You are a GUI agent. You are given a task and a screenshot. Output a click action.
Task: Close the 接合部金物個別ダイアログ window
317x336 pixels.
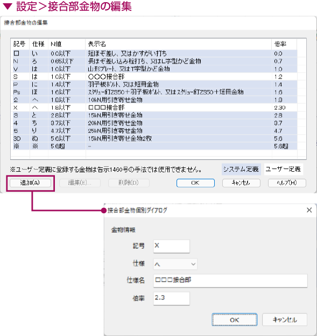tap(309, 210)
